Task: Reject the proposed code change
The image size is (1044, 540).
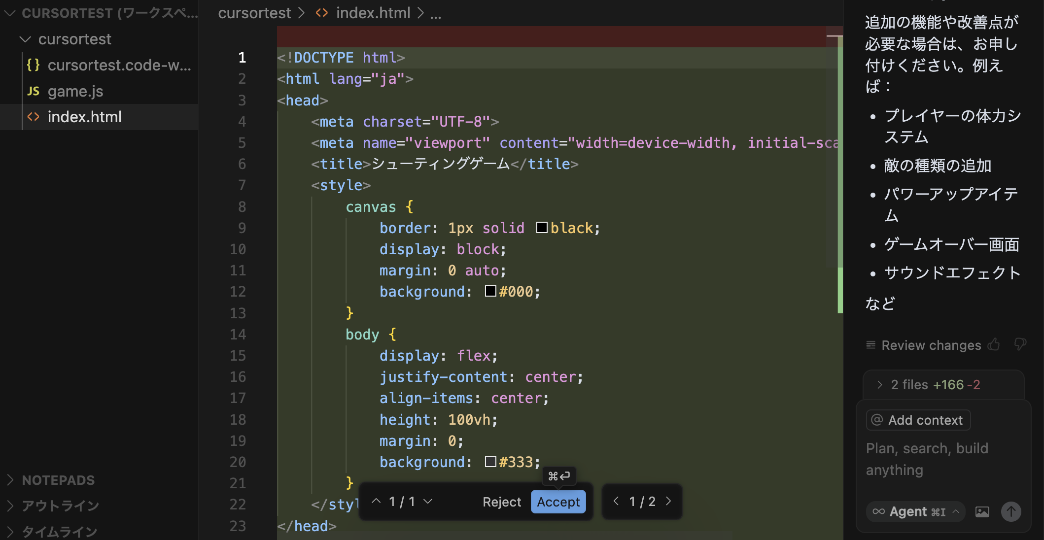Action: click(x=501, y=502)
